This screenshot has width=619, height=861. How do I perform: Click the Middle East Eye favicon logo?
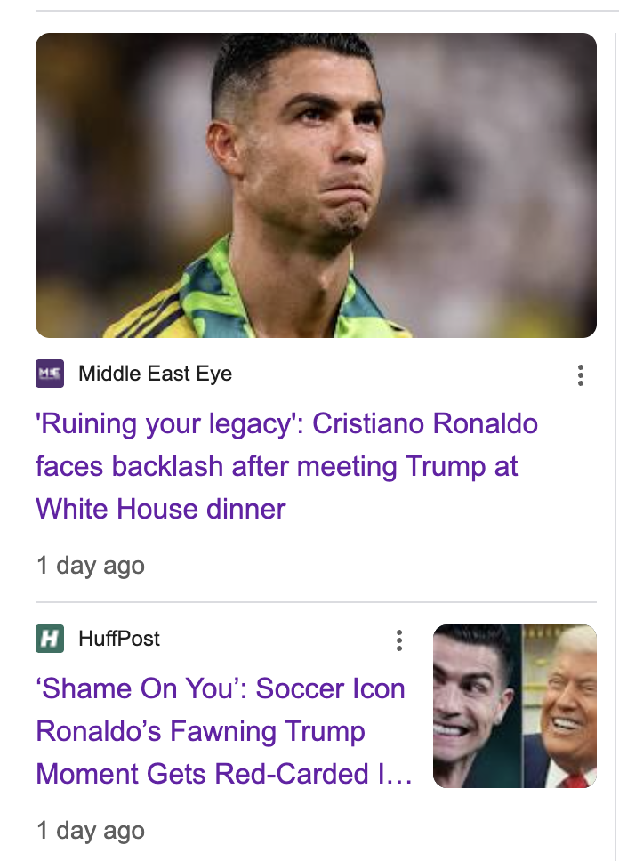click(x=50, y=374)
